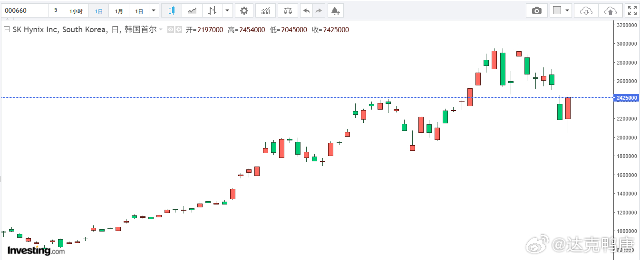Redo the last chart action
Image resolution: width=640 pixels, height=260 pixels.
(x=319, y=10)
